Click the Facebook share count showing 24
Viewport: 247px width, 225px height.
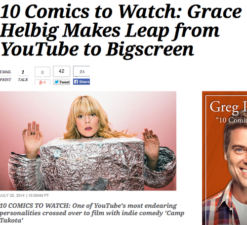(82, 71)
